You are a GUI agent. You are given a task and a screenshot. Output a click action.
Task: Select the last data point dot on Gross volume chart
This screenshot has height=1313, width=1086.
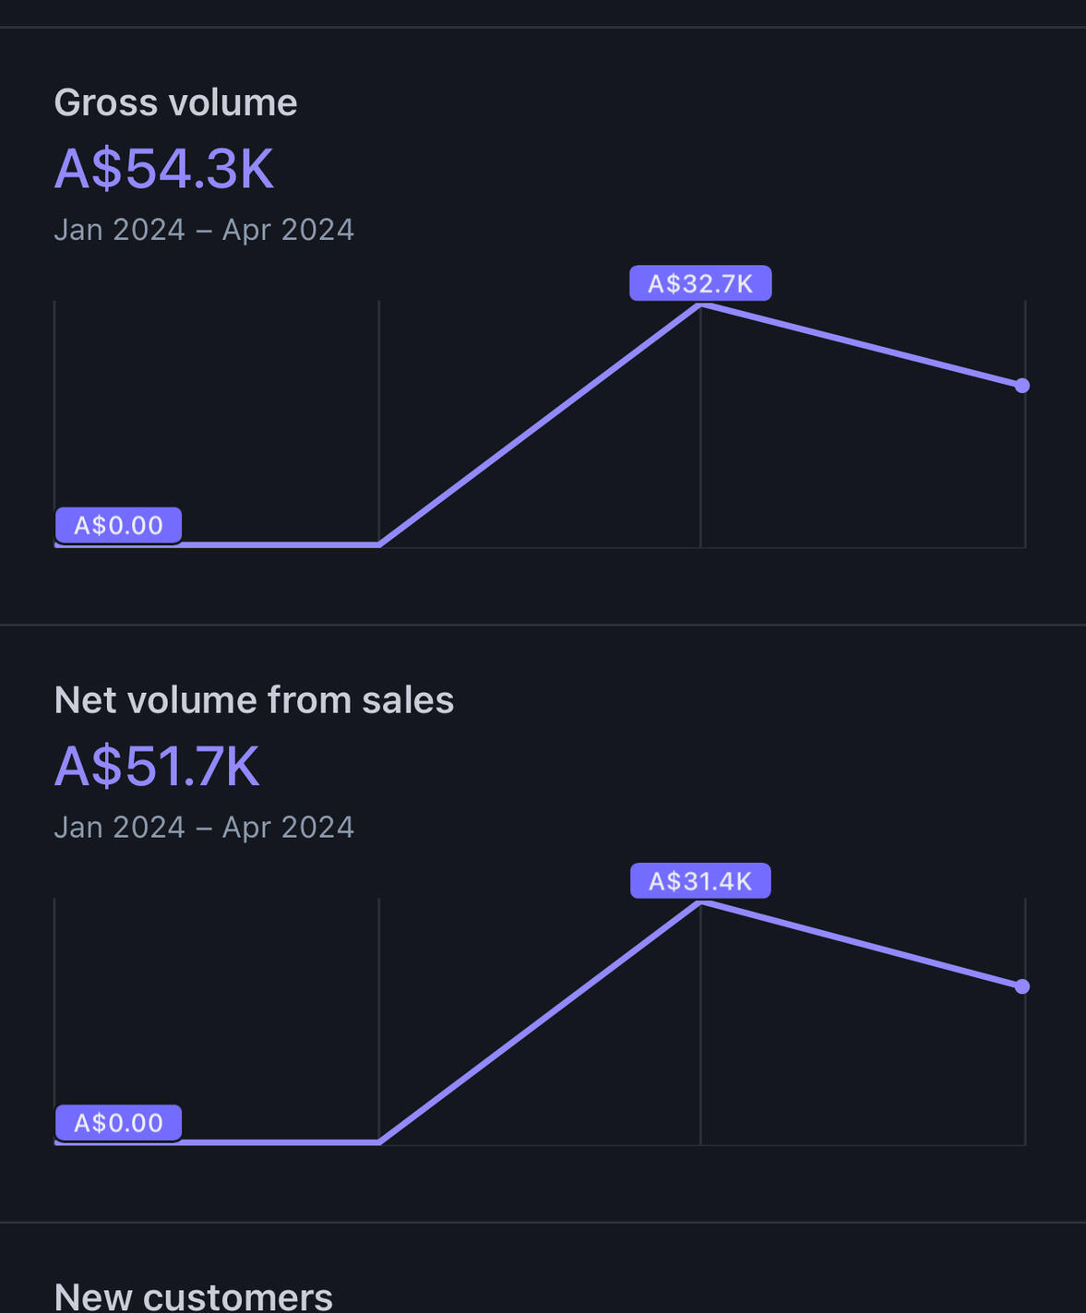click(1022, 386)
